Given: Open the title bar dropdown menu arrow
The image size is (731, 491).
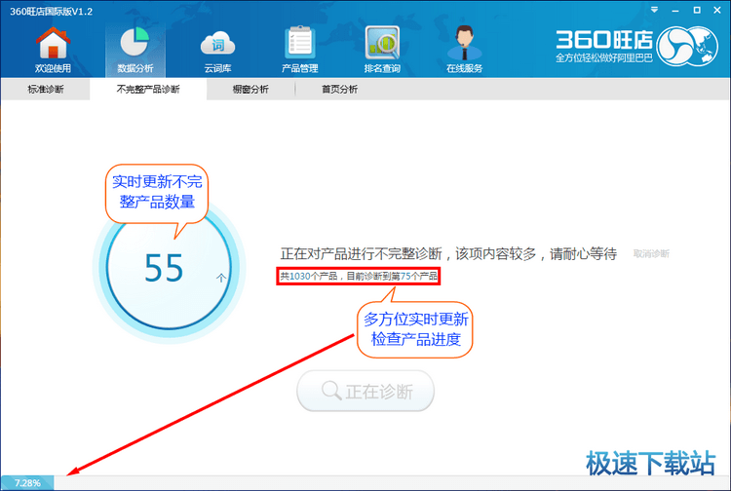Looking at the screenshot, I should tap(655, 10).
